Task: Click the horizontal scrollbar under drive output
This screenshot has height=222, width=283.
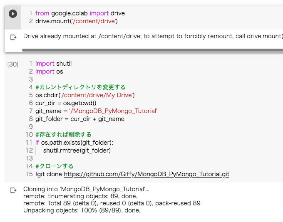Action: pos(152,50)
